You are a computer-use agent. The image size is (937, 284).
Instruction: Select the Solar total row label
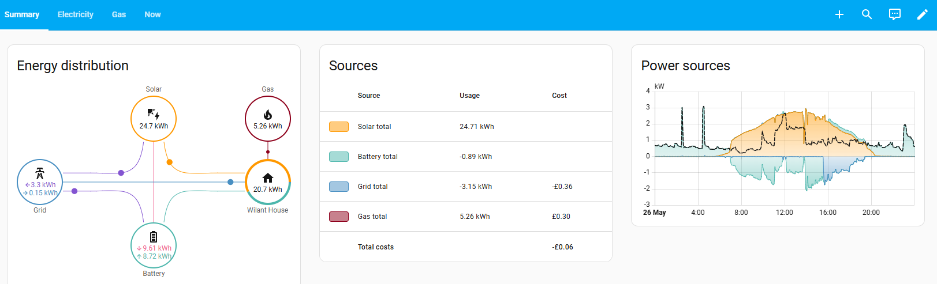pos(374,127)
